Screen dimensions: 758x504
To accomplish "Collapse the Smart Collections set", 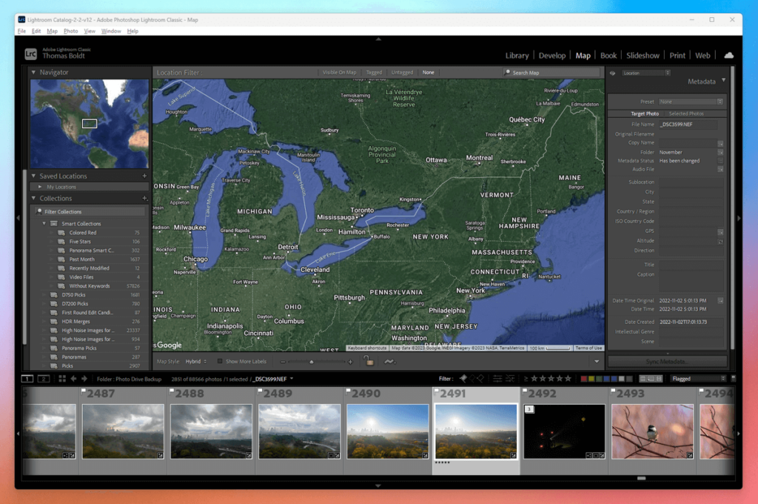I will point(44,224).
